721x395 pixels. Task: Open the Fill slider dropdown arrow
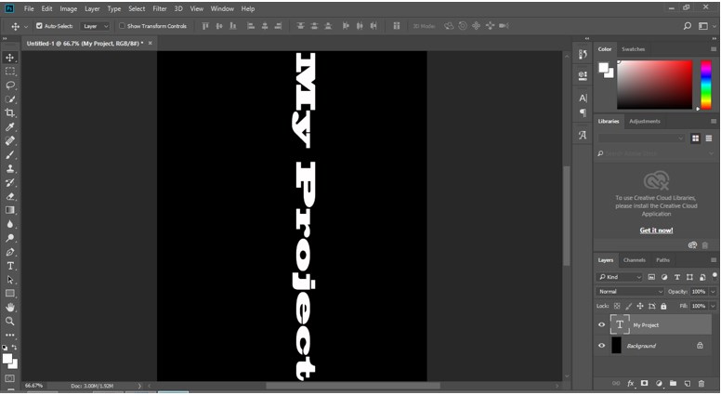(713, 306)
